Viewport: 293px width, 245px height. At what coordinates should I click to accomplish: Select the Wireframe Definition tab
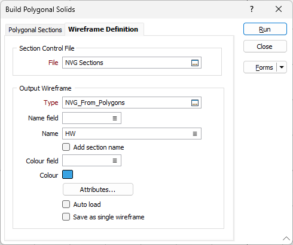pyautogui.click(x=103, y=29)
